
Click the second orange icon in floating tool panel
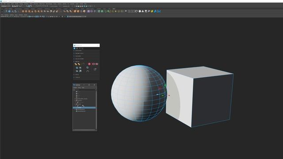tap(79, 64)
